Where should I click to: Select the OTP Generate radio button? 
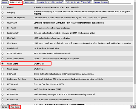(x=2, y=84)
